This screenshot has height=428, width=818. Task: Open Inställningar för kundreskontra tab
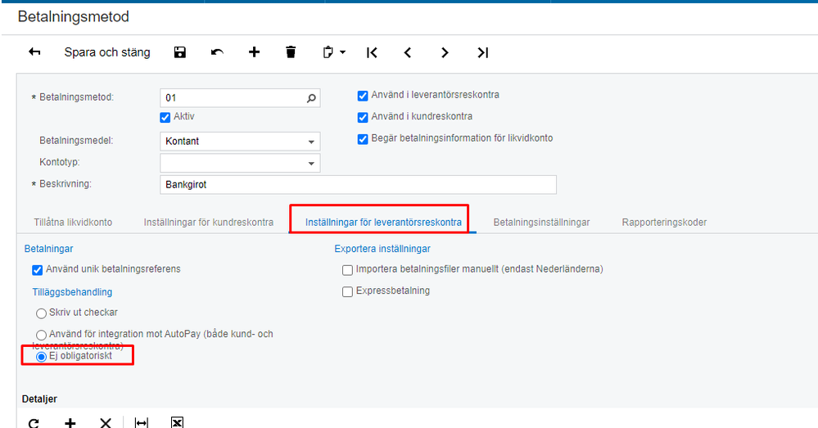[209, 222]
